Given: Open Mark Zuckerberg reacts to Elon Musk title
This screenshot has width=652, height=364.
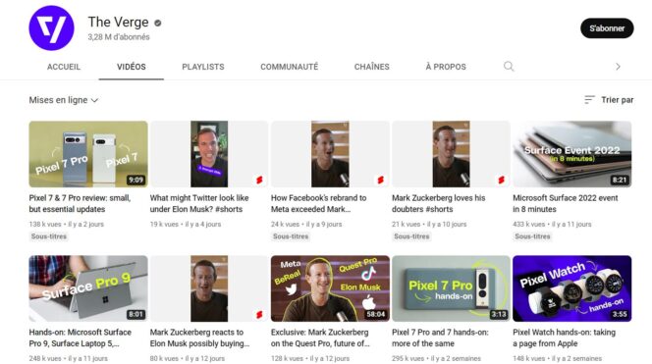Looking at the screenshot, I should point(200,338).
